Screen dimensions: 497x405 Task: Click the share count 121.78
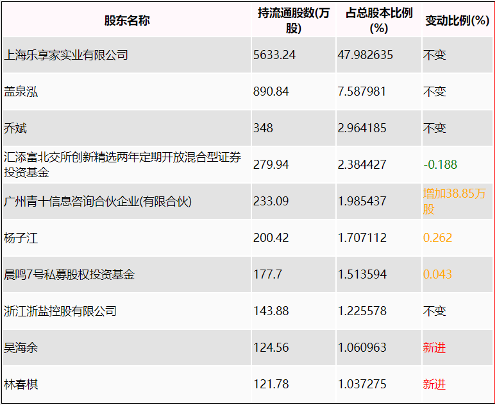pyautogui.click(x=271, y=384)
